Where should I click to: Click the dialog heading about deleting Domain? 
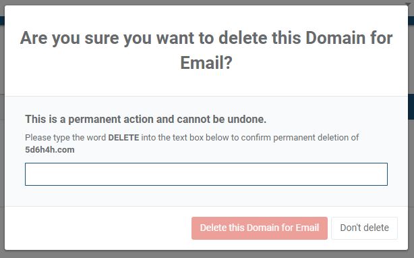click(x=206, y=50)
